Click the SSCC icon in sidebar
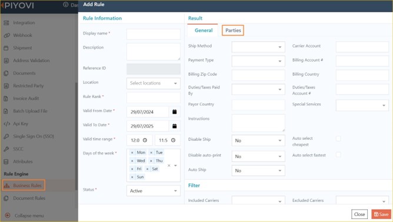 click(6, 149)
